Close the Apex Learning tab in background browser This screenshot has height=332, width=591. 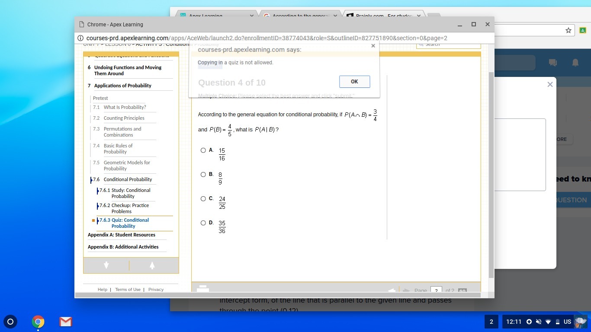tap(252, 16)
